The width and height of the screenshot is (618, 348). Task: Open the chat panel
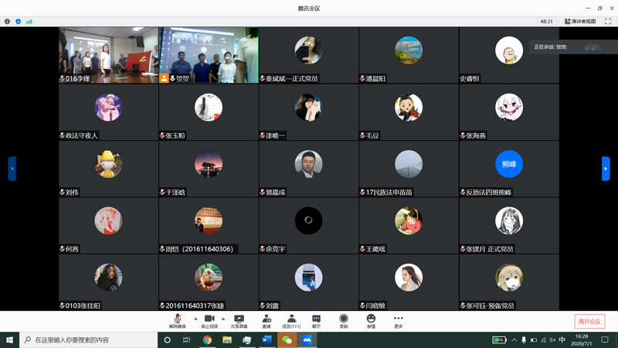(x=316, y=320)
